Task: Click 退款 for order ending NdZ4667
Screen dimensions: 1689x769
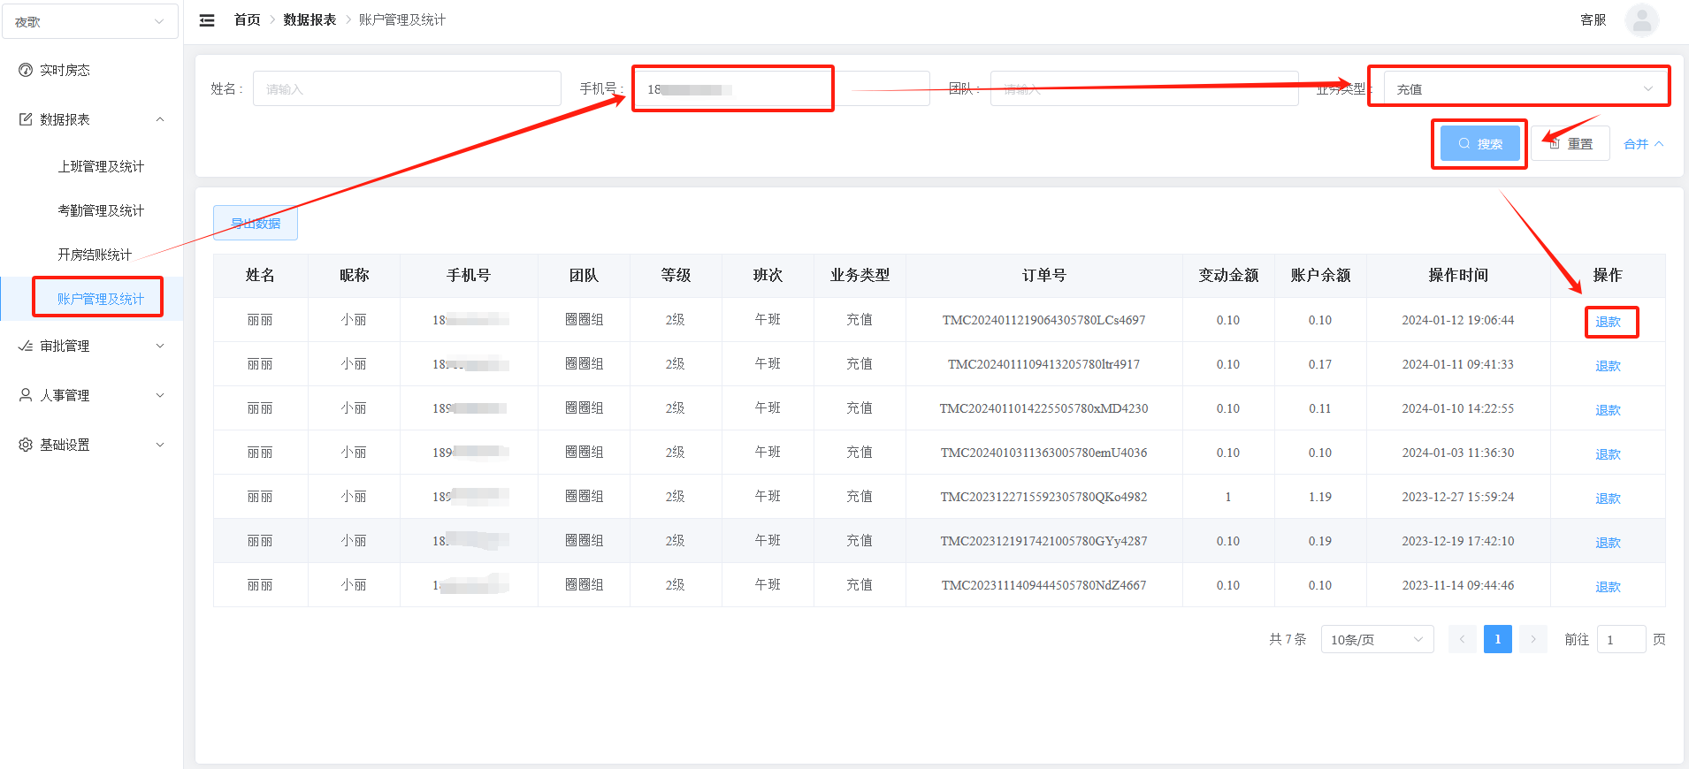Action: tap(1608, 587)
